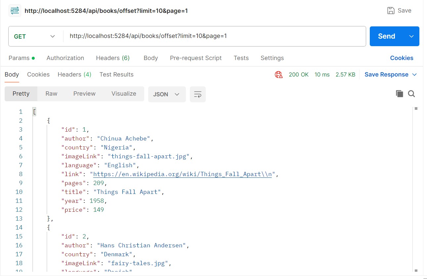427x279 pixels.
Task: Show the Test Results tab
Action: (116, 75)
